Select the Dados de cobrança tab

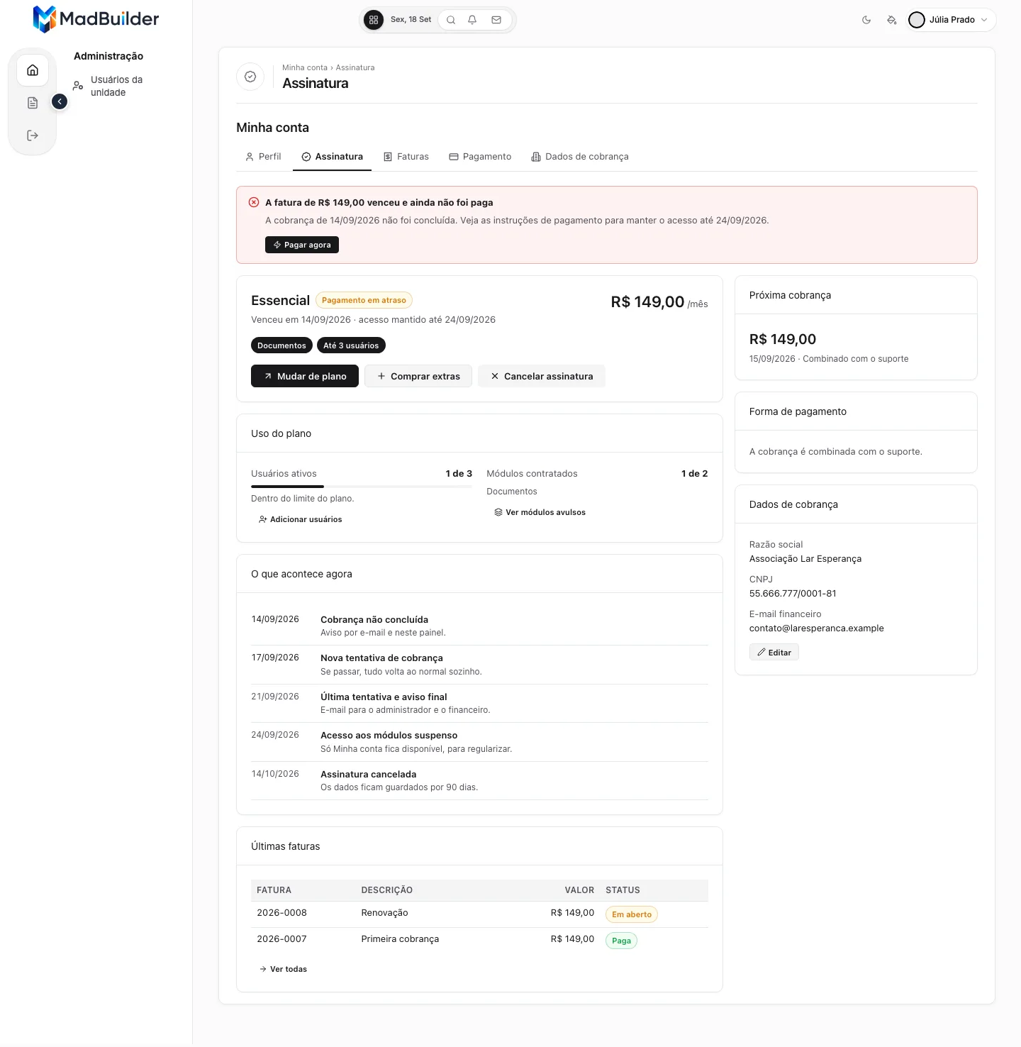point(580,157)
